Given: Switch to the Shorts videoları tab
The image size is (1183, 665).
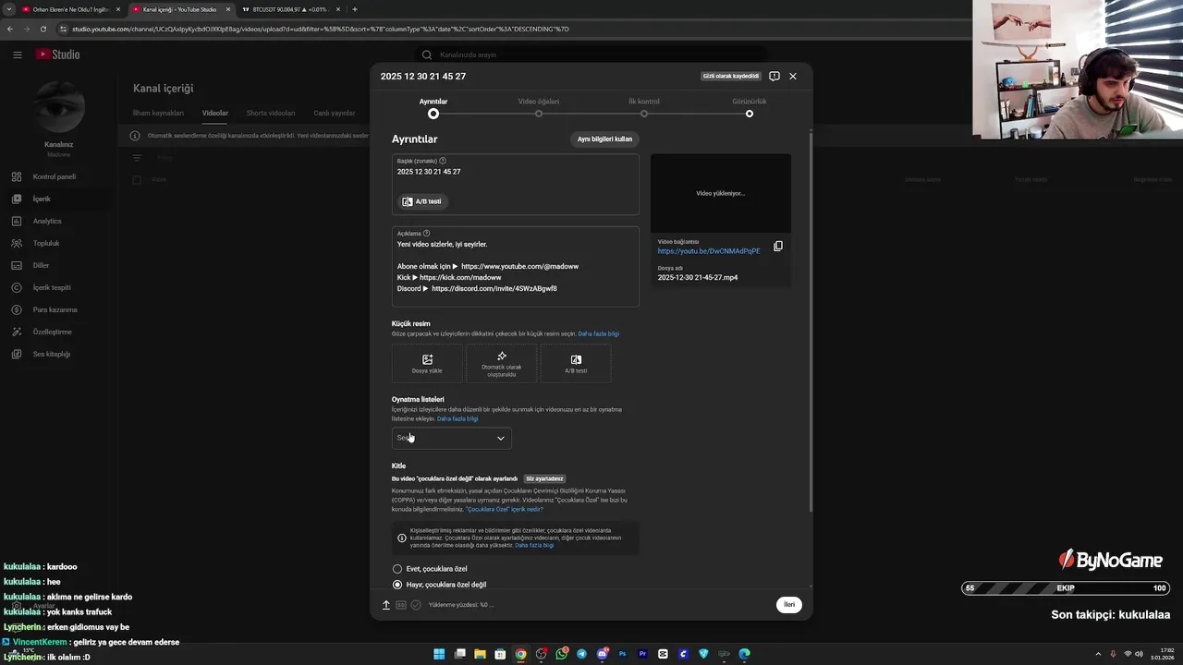Looking at the screenshot, I should (x=271, y=113).
